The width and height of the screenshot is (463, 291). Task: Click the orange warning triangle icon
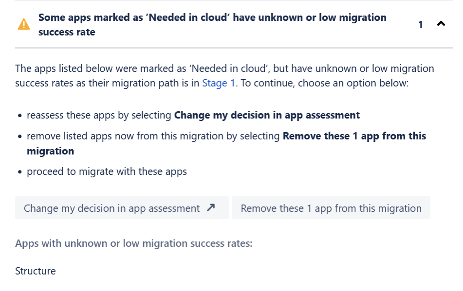coord(23,24)
